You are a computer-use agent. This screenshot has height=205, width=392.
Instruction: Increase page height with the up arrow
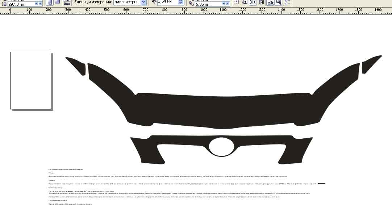pyautogui.click(x=40, y=4)
